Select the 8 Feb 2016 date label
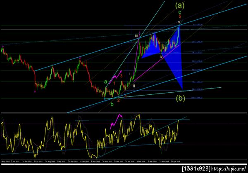The height and width of the screenshot is (173, 248). coord(141,161)
